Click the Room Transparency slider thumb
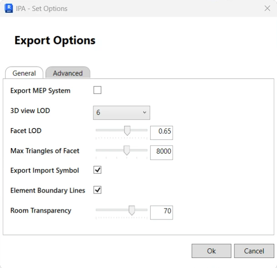The width and height of the screenshot is (277, 268). (131, 210)
